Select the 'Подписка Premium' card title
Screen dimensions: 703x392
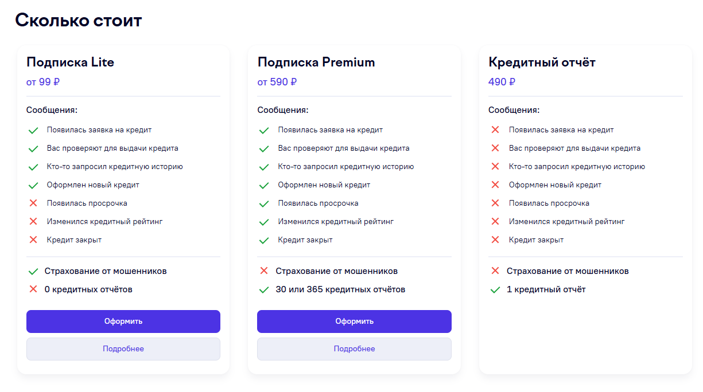point(316,62)
